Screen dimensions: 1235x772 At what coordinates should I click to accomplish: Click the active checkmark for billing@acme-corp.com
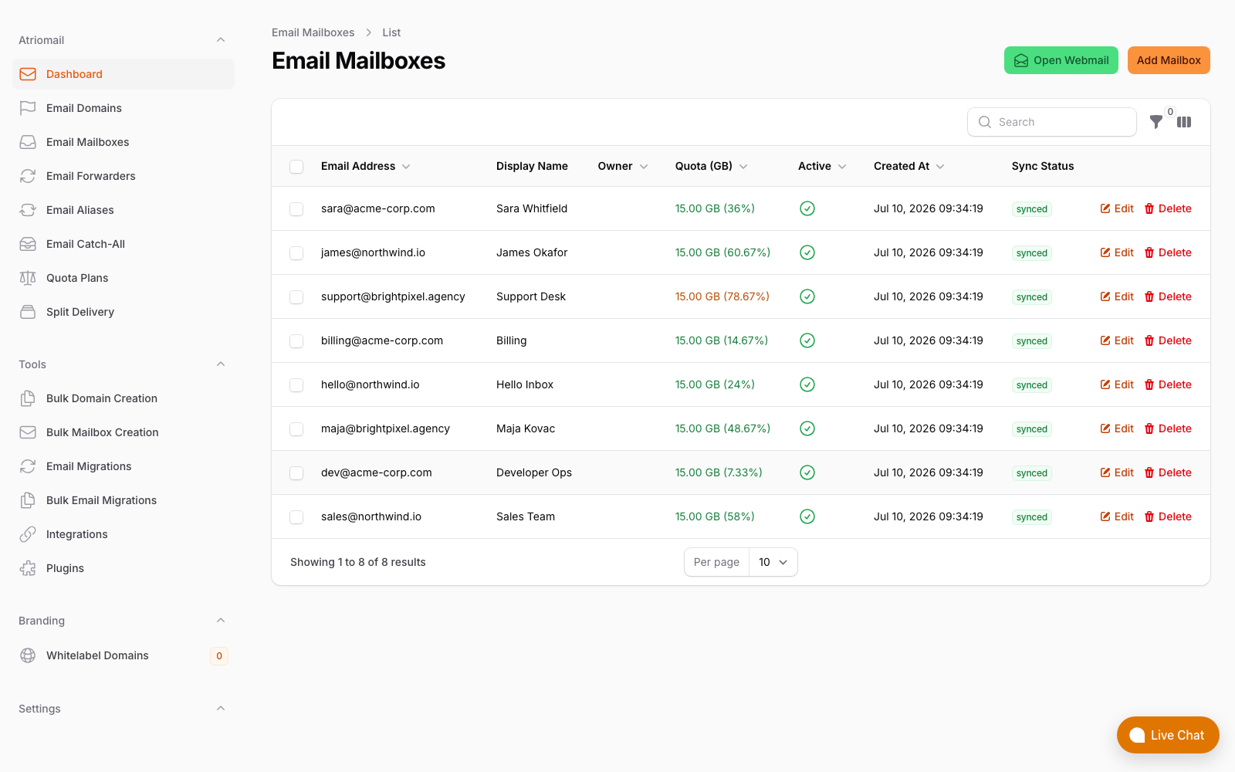(x=807, y=340)
